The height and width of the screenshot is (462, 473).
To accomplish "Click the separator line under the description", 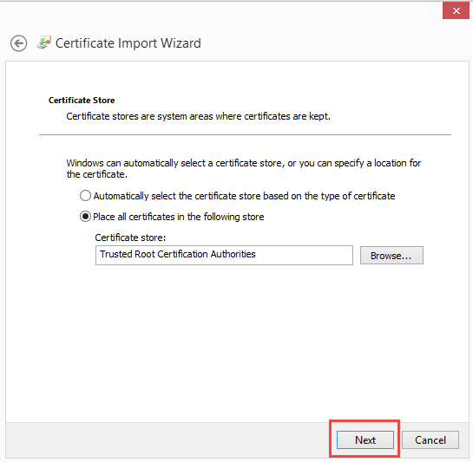I will click(x=245, y=134).
